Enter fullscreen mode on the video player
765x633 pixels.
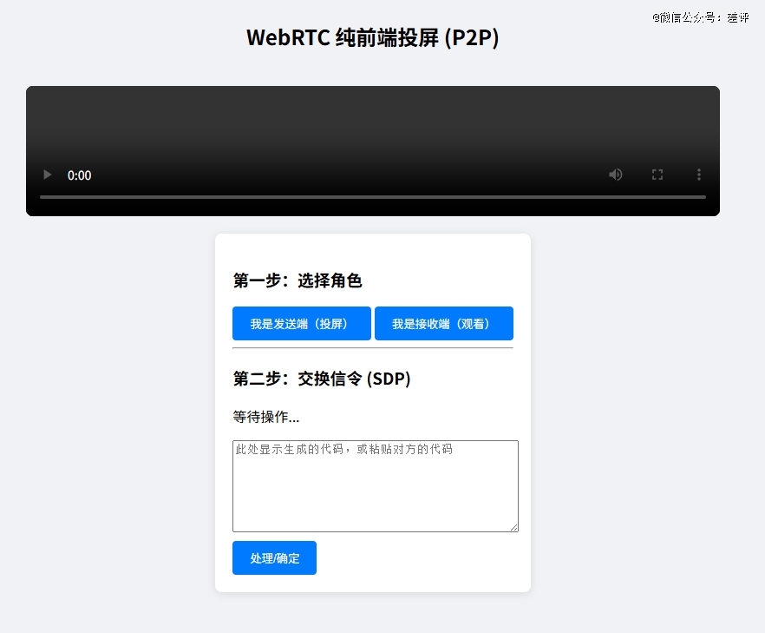coord(657,175)
